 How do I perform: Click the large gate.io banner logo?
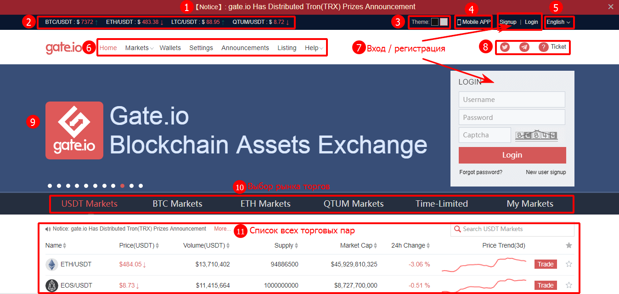(x=74, y=130)
